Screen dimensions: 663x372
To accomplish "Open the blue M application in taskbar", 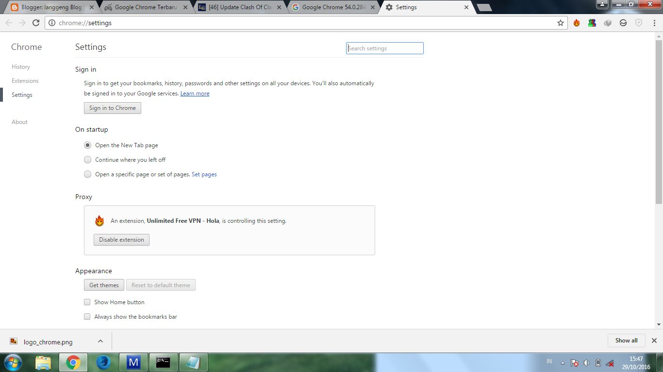I will (133, 362).
